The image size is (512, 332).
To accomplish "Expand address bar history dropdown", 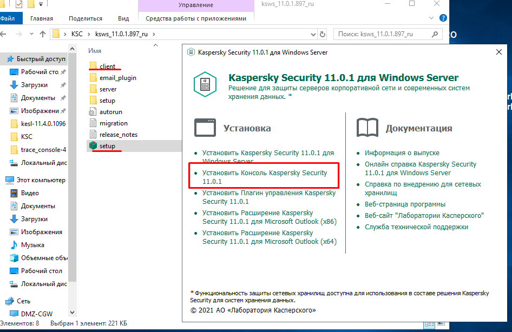I will coord(313,34).
